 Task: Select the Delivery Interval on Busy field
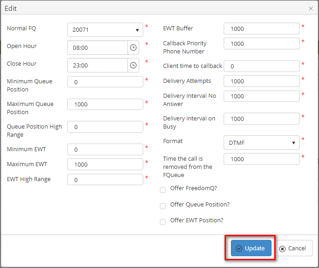pyautogui.click(x=261, y=119)
